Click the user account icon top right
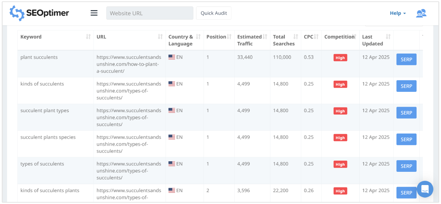This screenshot has width=441, height=204. pyautogui.click(x=421, y=13)
